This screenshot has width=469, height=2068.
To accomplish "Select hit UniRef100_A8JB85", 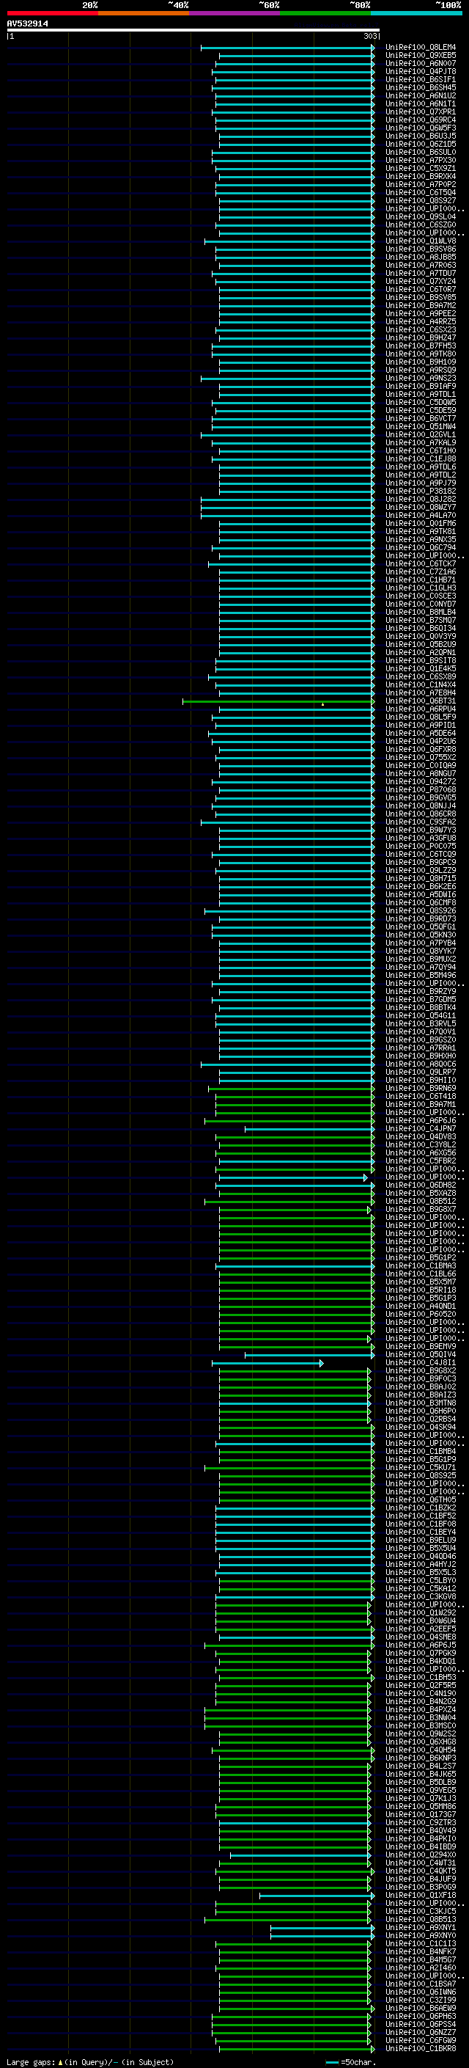I will [420, 257].
